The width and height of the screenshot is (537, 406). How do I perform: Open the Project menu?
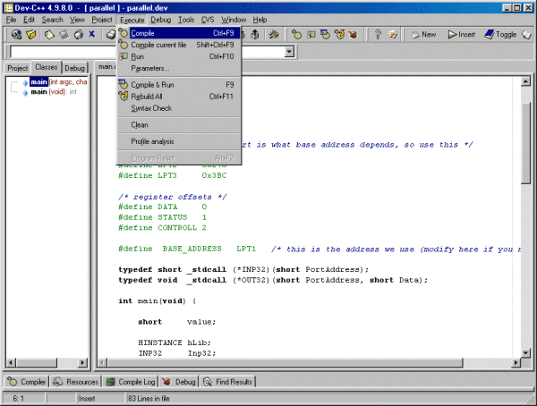pos(102,20)
